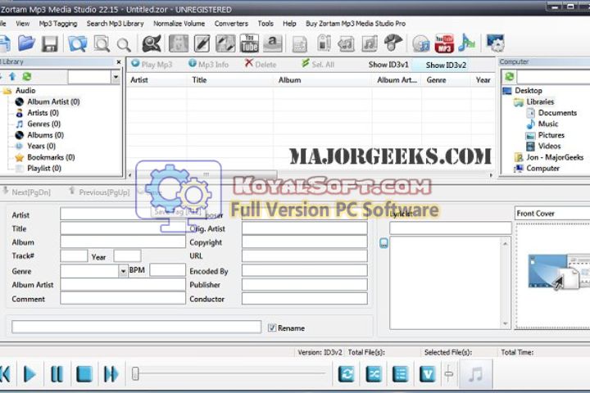This screenshot has height=393, width=590.
Task: Skip to next track
Action: [111, 374]
